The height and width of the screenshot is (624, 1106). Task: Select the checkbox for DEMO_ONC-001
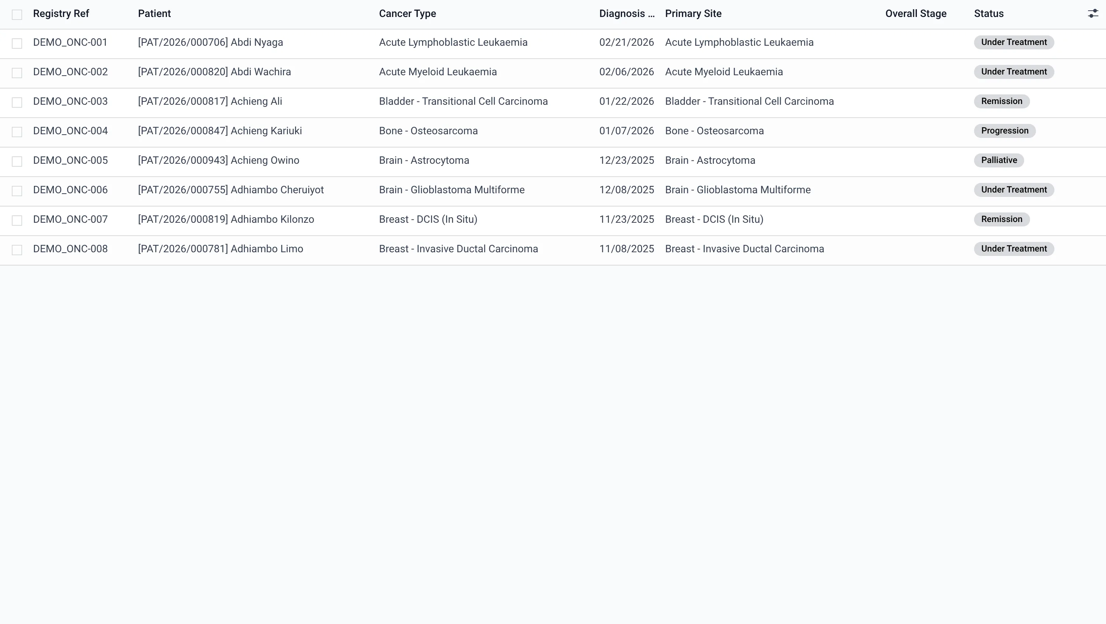click(17, 44)
